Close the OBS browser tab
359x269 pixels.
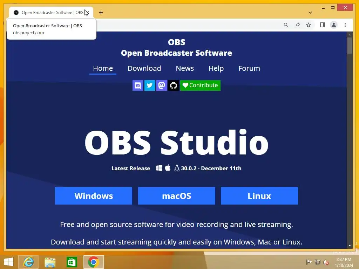point(87,13)
